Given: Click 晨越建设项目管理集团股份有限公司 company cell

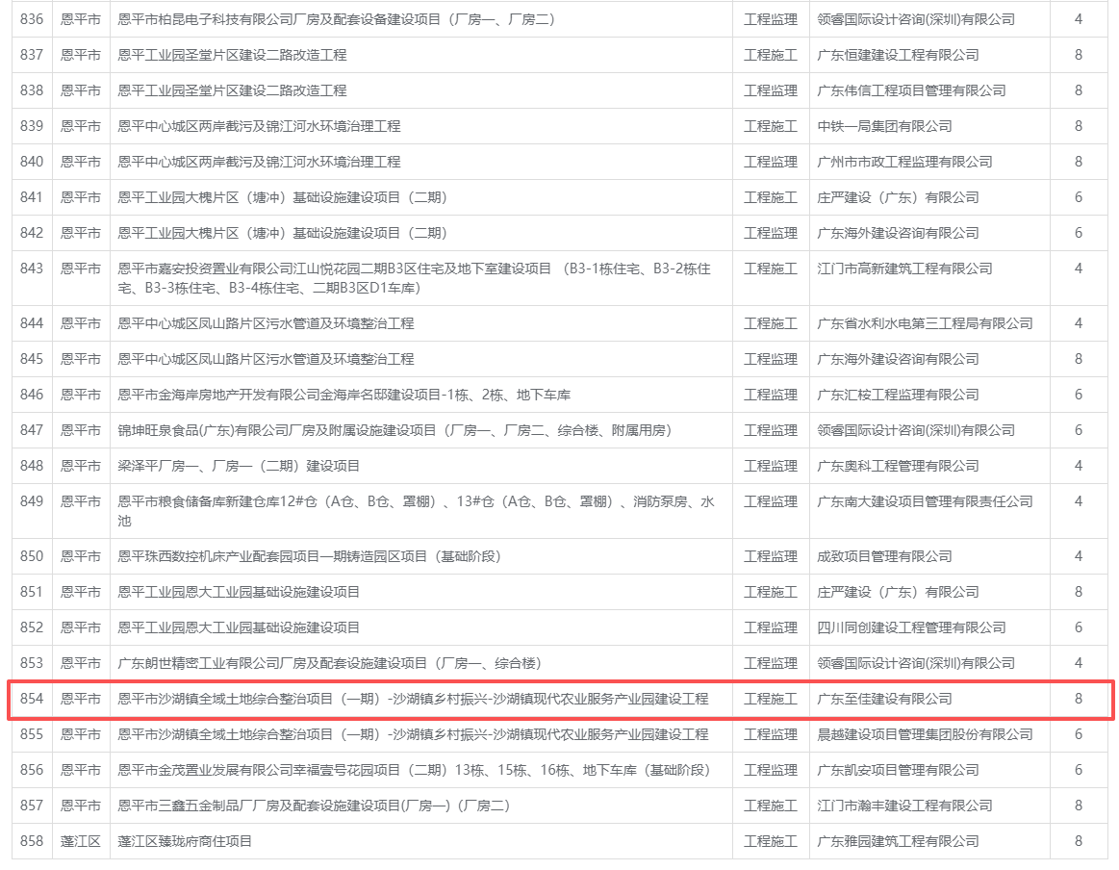Looking at the screenshot, I should [925, 736].
